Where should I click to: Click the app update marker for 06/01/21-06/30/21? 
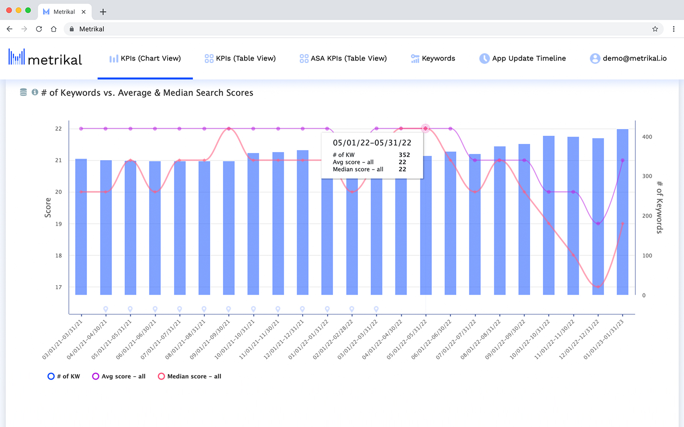click(155, 309)
